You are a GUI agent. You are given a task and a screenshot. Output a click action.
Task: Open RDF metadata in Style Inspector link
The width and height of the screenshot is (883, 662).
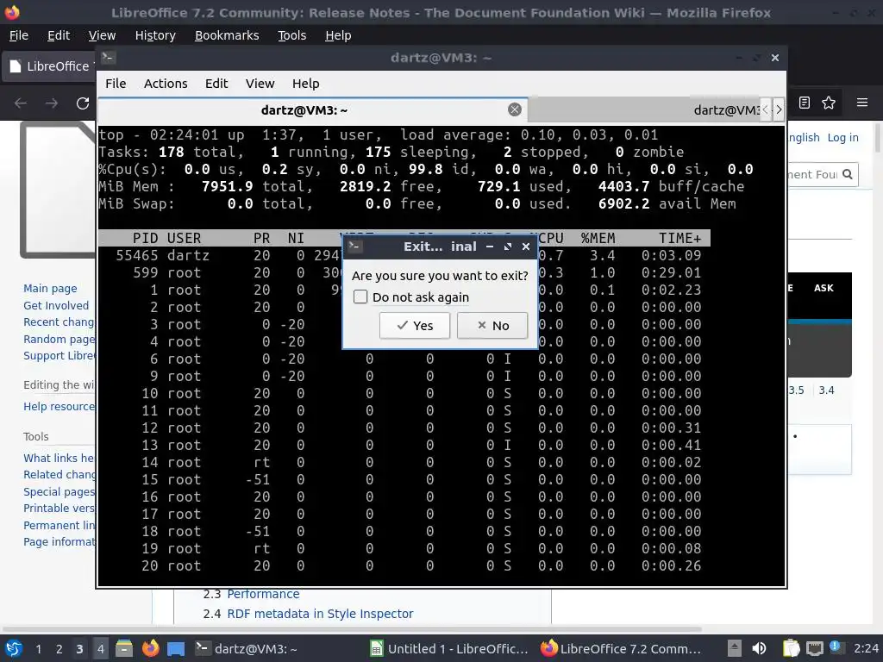click(x=320, y=614)
